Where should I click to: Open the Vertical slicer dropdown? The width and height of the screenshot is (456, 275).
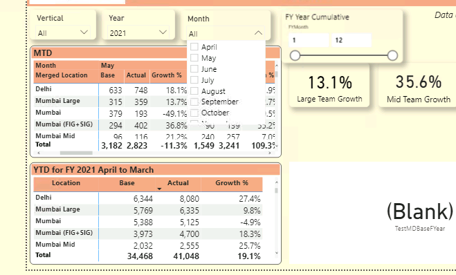(x=63, y=32)
